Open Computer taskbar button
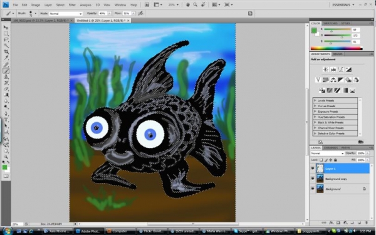Image resolution: width=376 pixels, height=235 pixels. pyautogui.click(x=120, y=231)
